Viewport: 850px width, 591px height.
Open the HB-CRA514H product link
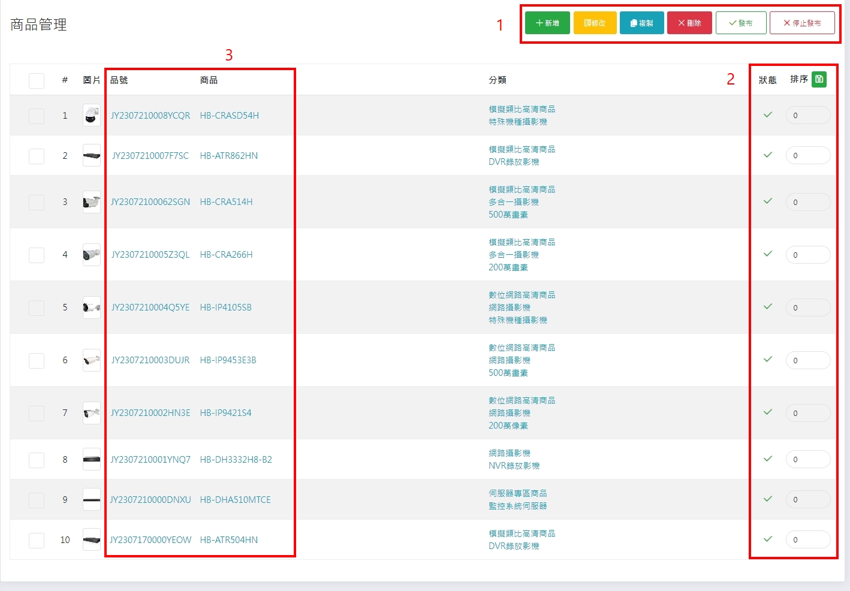(226, 202)
